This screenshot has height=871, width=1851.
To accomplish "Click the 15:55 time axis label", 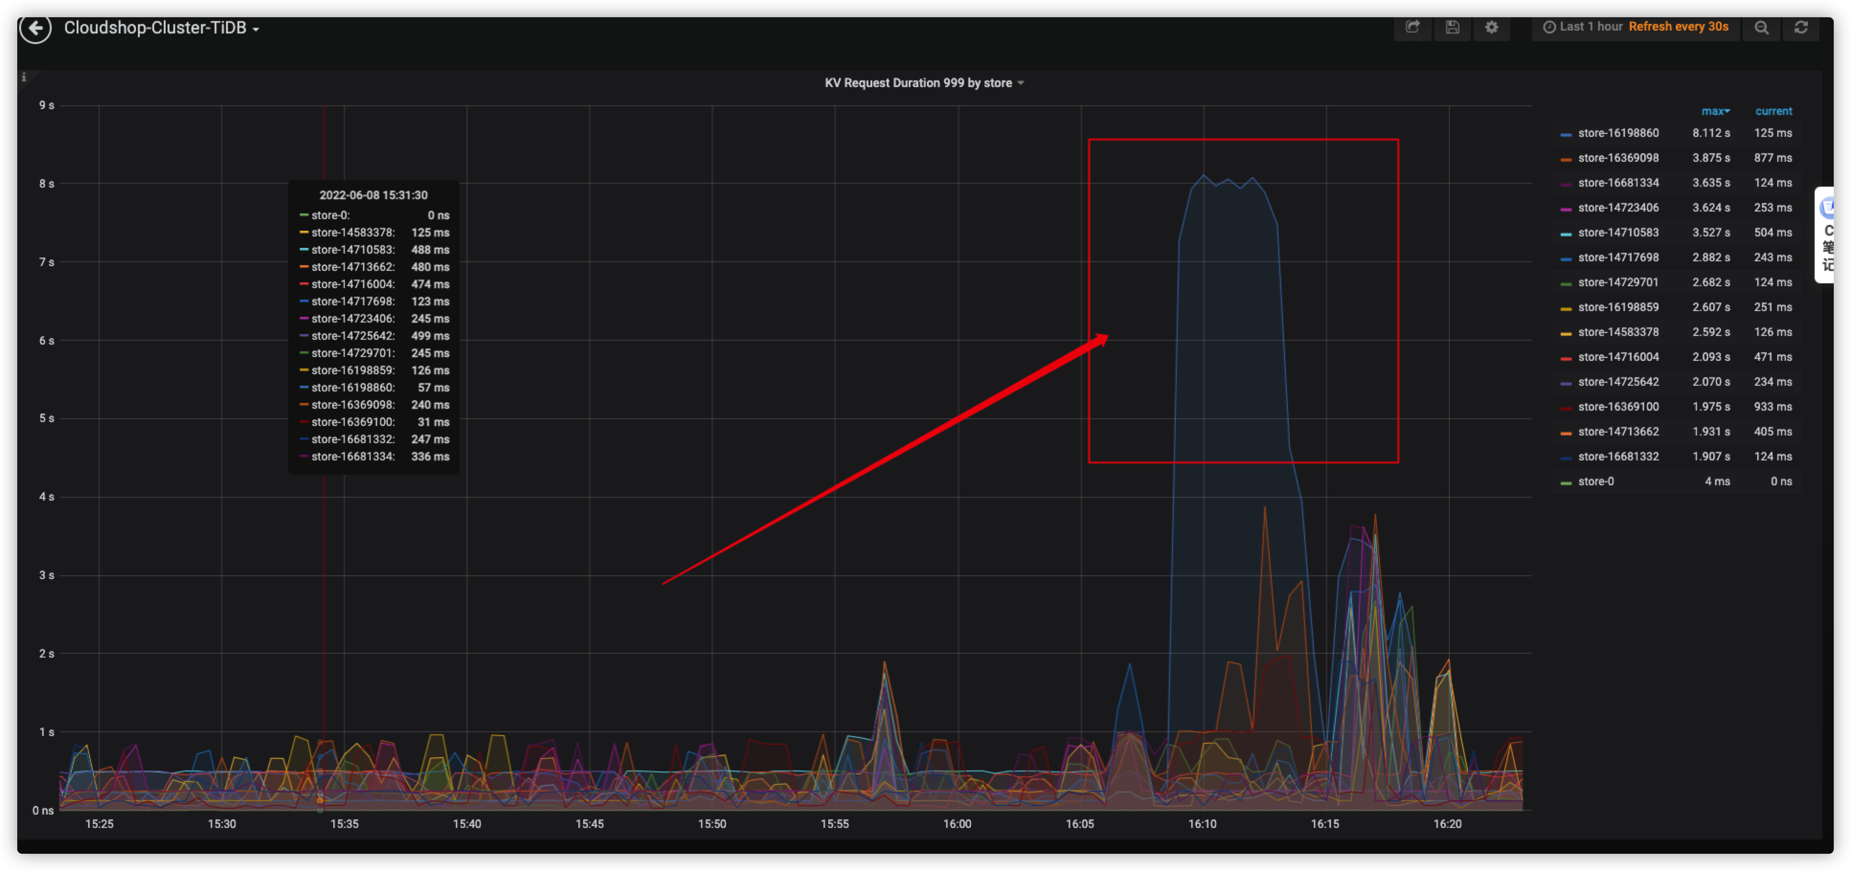I will (834, 824).
